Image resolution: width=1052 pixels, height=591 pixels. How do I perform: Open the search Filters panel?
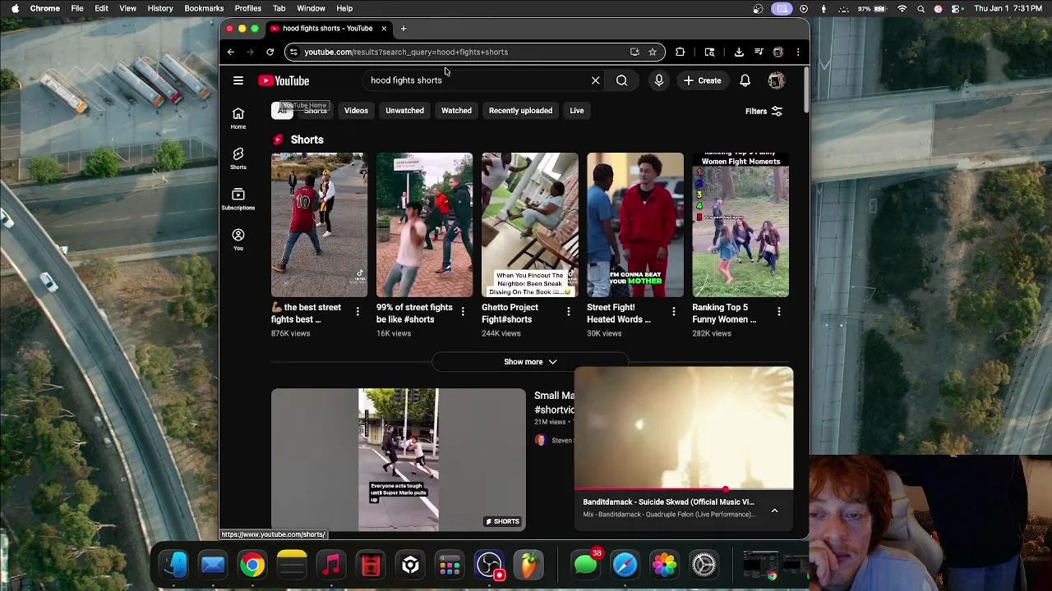764,111
